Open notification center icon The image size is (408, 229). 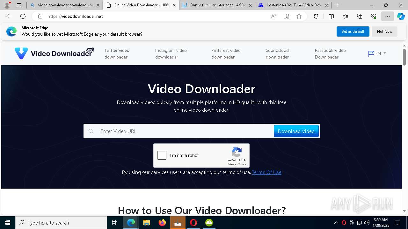(397, 223)
